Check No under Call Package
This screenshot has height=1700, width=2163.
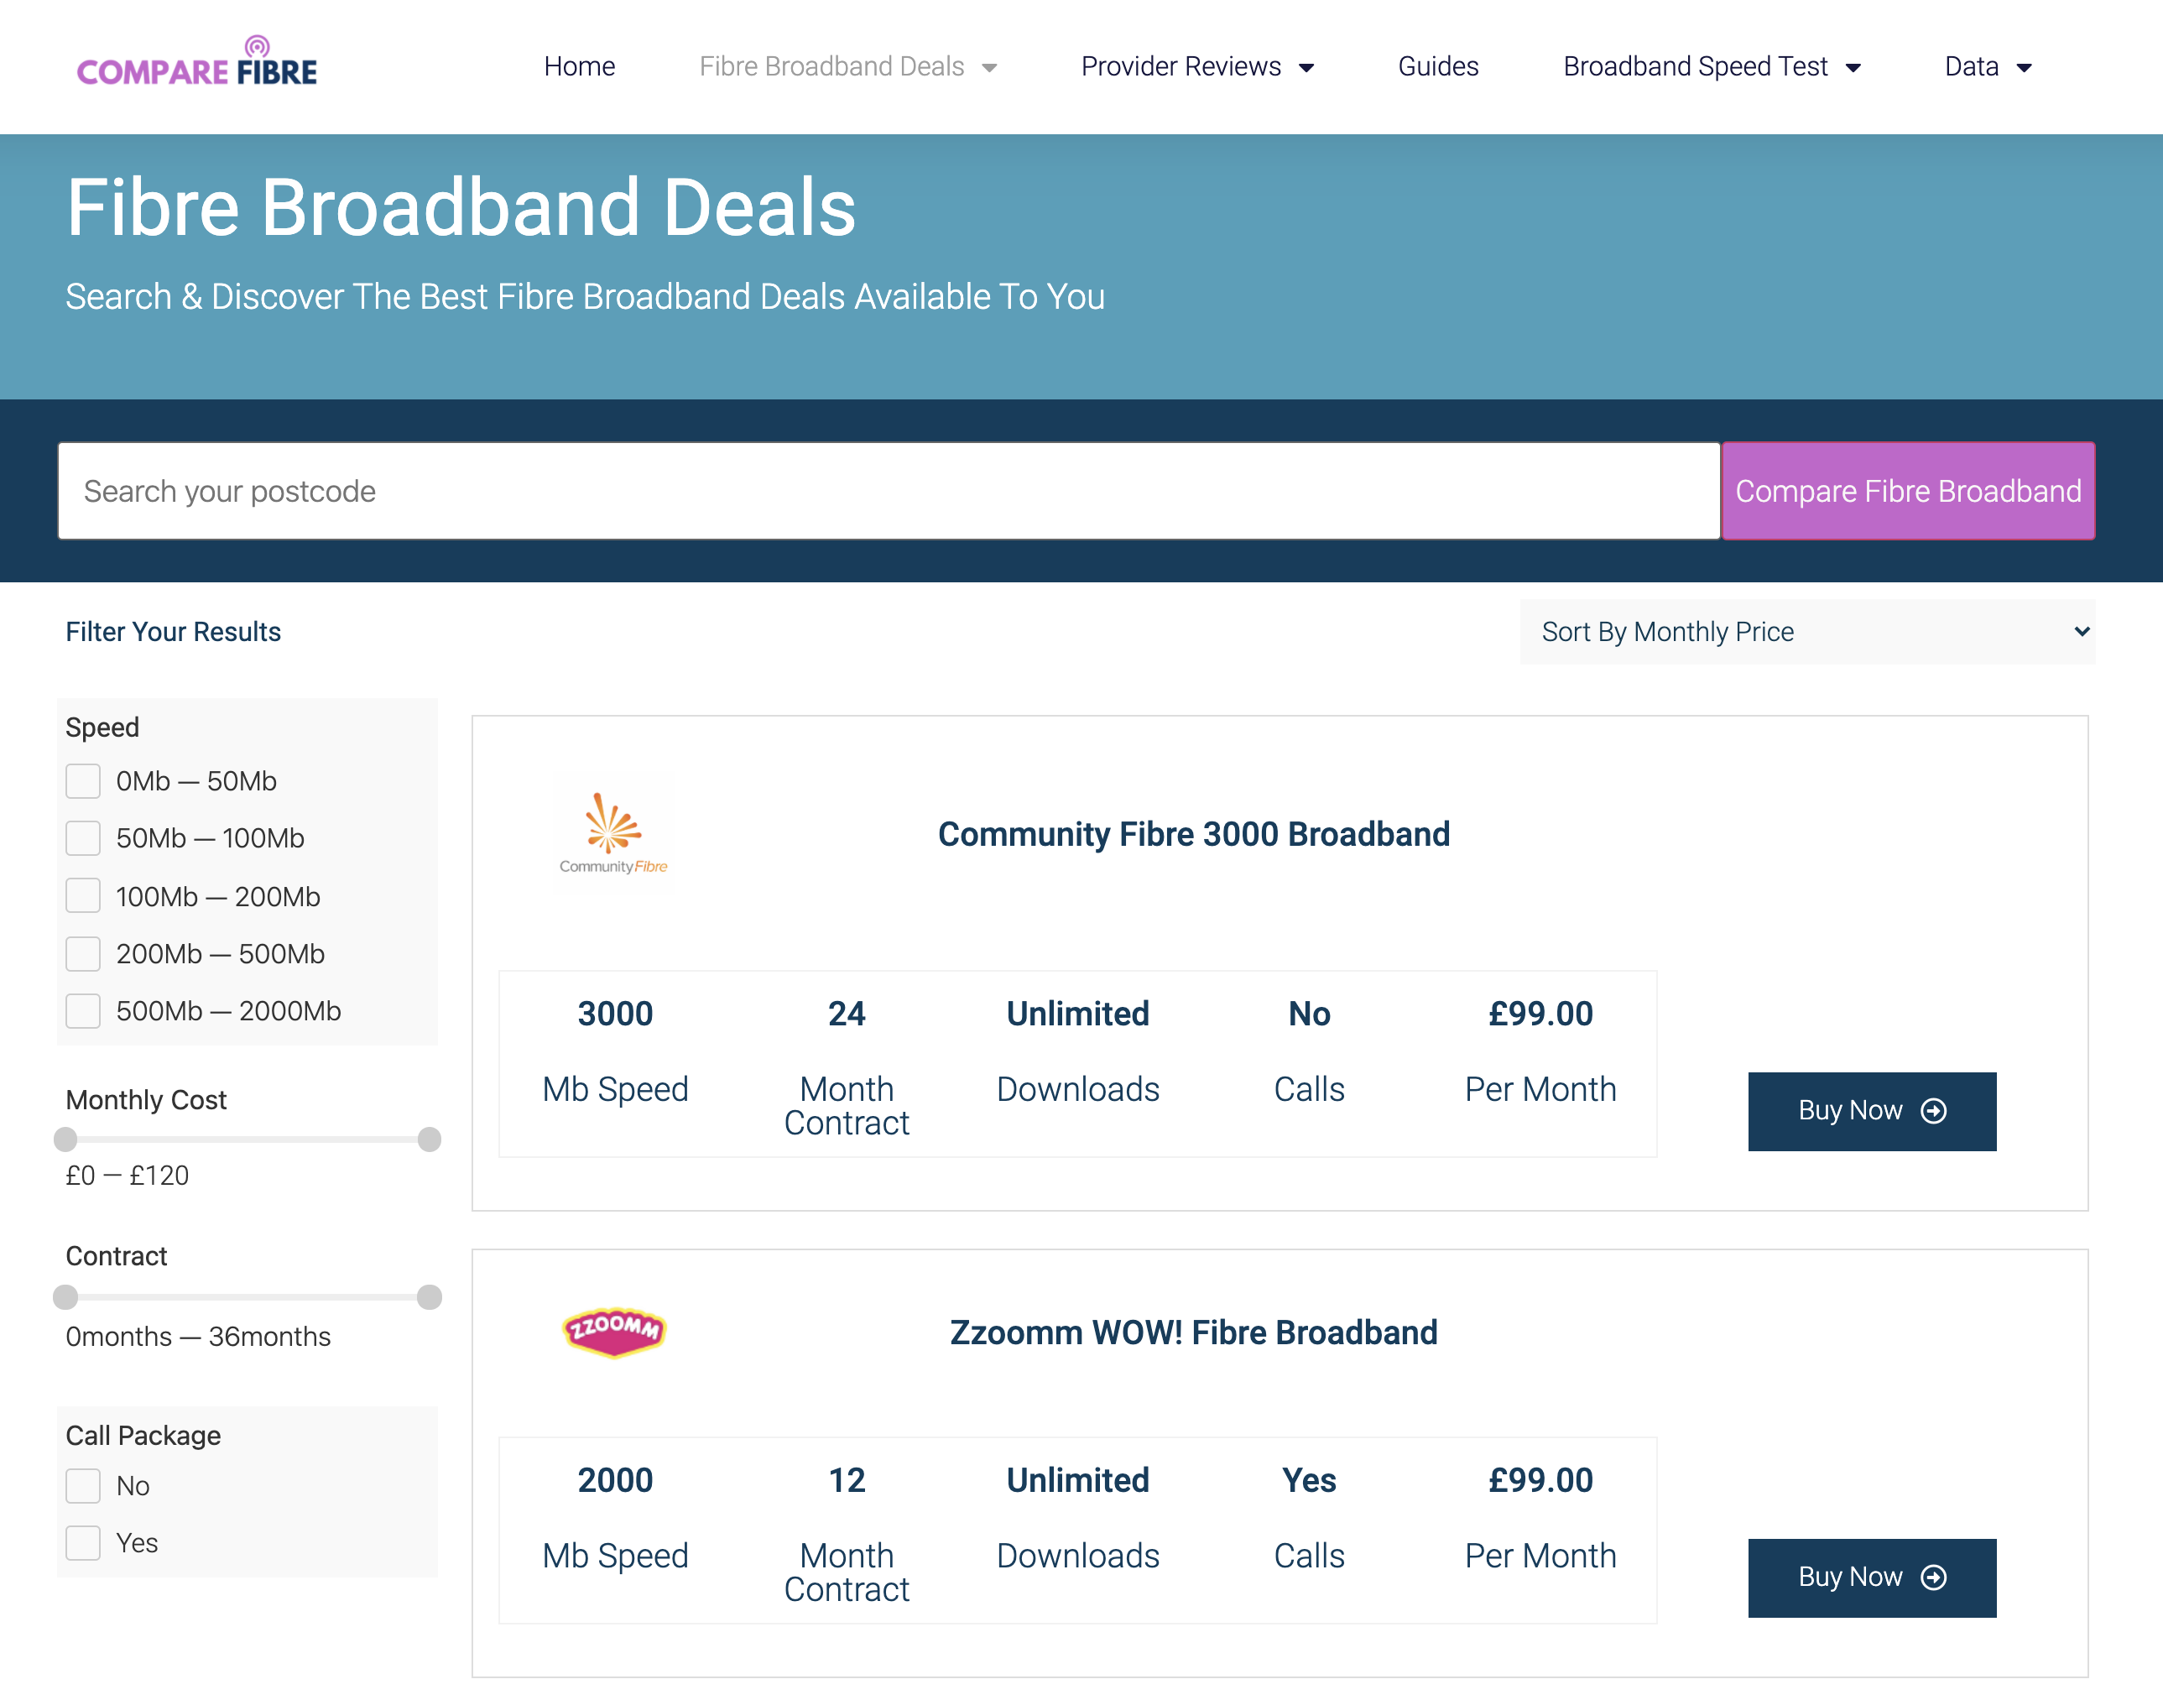tap(82, 1485)
